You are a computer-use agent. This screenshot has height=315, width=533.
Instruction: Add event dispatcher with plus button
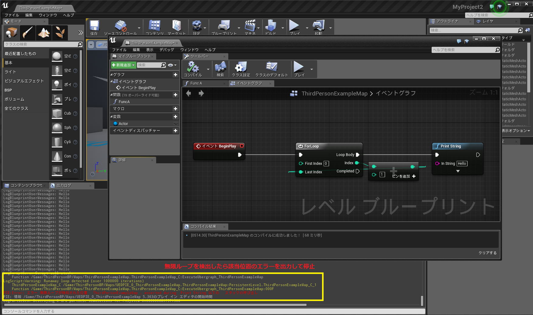click(x=175, y=131)
